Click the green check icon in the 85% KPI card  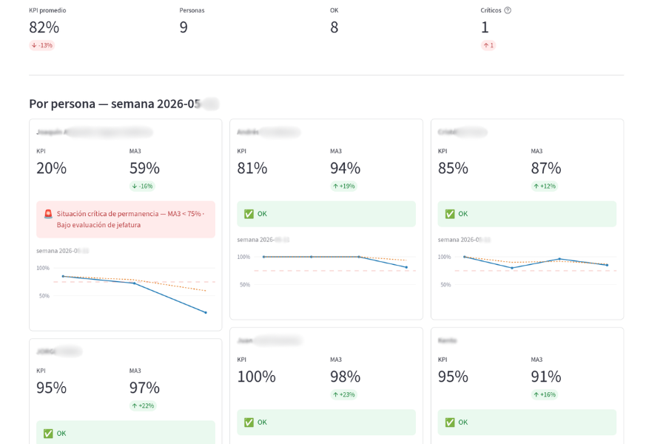pos(450,214)
